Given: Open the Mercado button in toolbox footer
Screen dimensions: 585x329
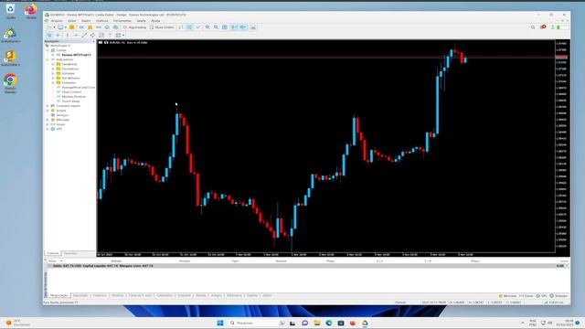Looking at the screenshot, I should tap(508, 296).
